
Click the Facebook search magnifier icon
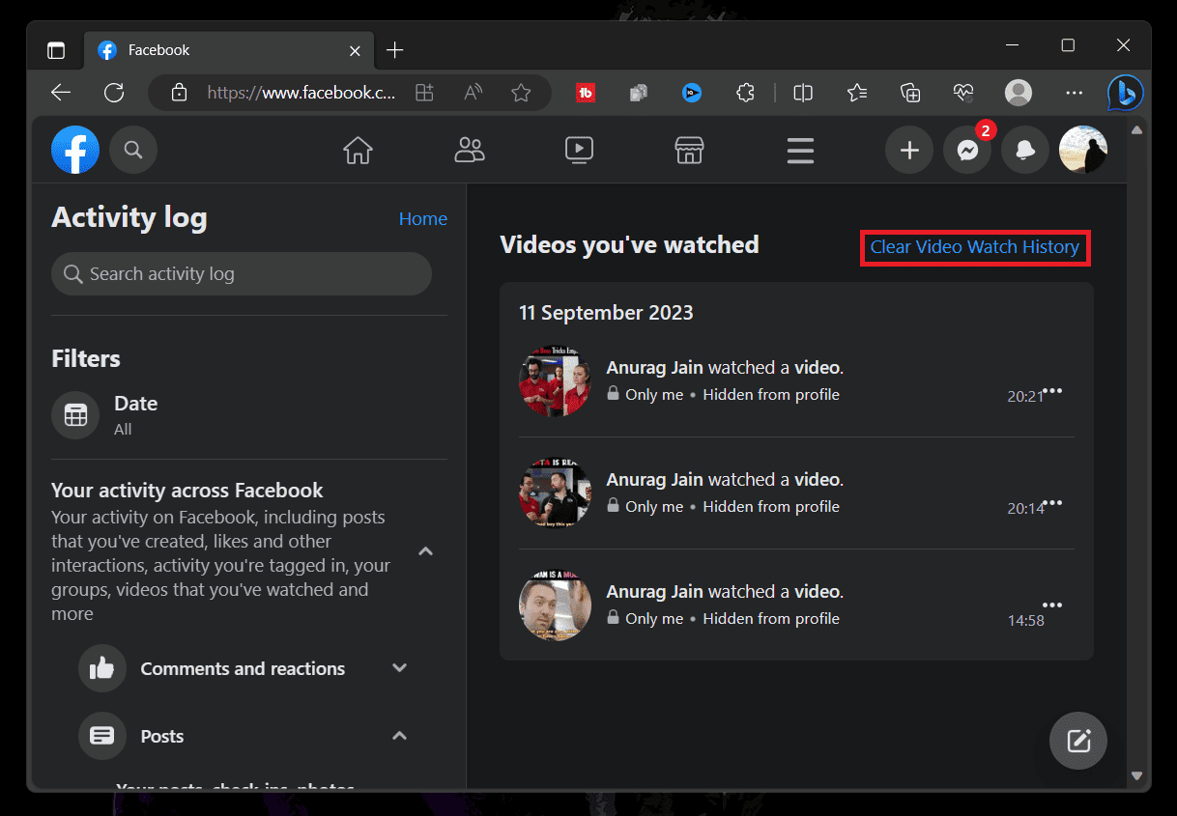[133, 151]
